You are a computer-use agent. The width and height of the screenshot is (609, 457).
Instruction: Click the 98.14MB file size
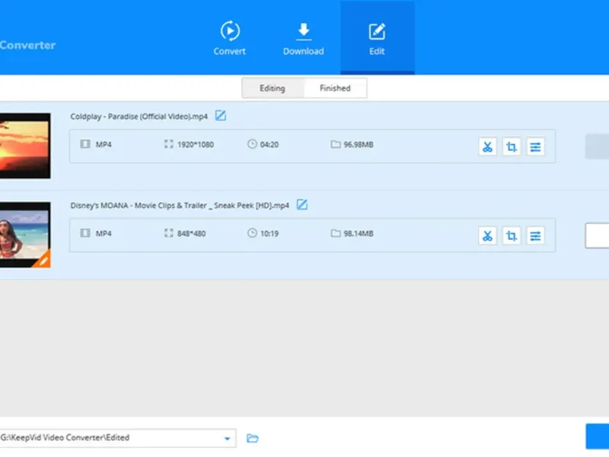click(358, 234)
